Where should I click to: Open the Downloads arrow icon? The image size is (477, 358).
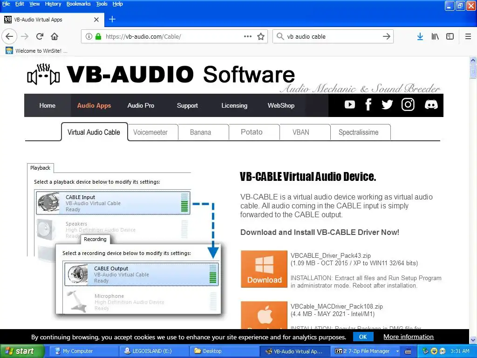420,36
